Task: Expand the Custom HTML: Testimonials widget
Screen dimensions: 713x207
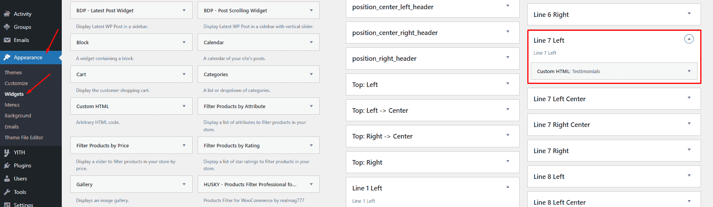Action: click(x=689, y=71)
